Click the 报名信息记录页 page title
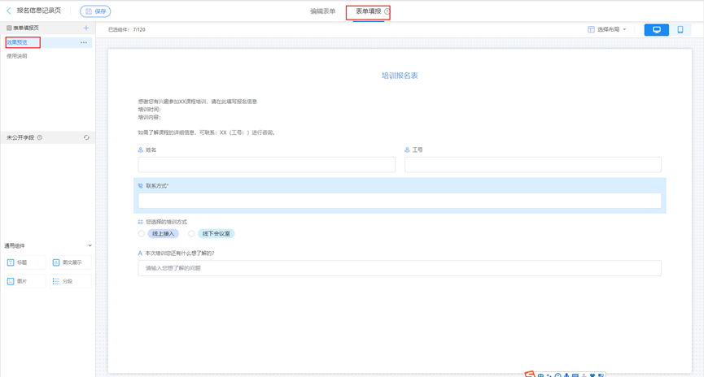Screen dimensions: 704x377 38,11
